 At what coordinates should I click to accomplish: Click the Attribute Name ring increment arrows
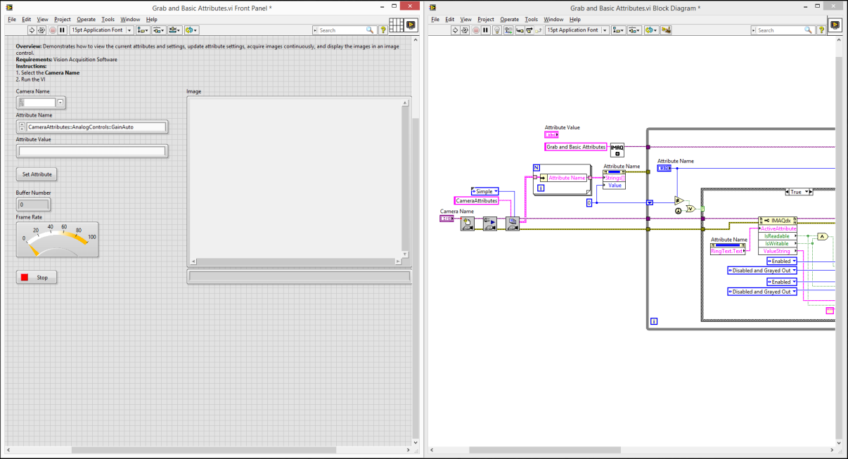(22, 127)
